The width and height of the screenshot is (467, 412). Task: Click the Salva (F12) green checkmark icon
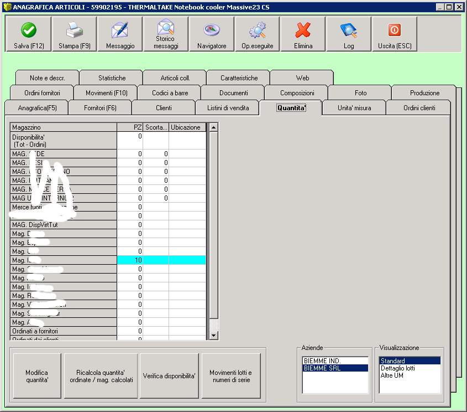tap(29, 30)
